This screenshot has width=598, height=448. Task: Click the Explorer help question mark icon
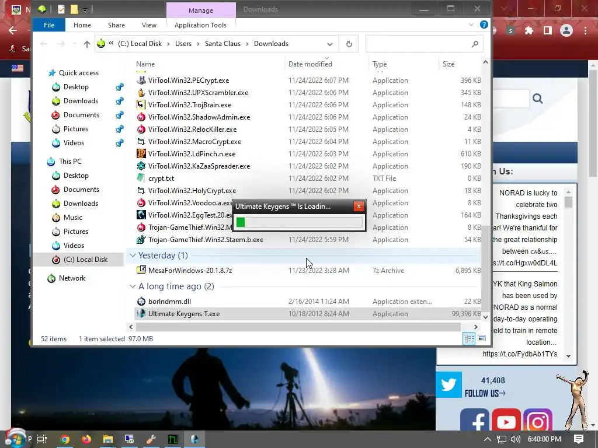click(484, 24)
